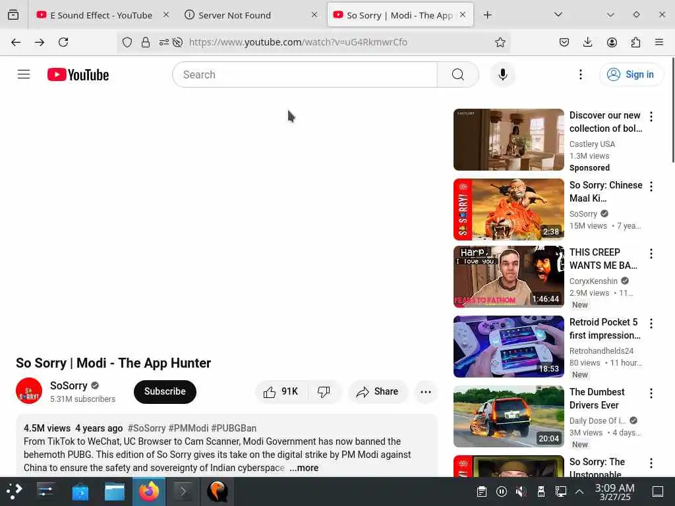Dislike the video with thumbs down
This screenshot has height=506, width=675.
324,391
